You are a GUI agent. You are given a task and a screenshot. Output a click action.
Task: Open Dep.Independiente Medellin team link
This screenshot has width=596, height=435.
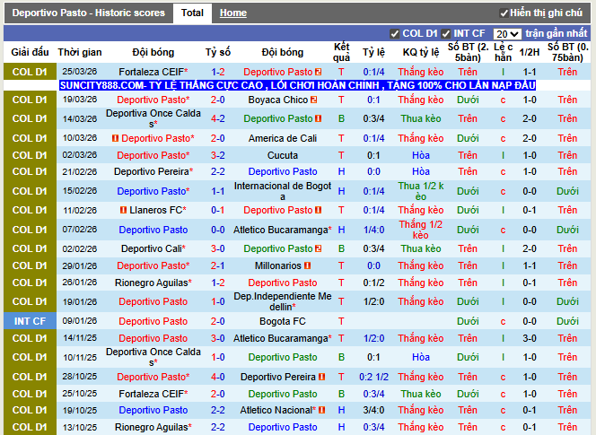pos(283,301)
